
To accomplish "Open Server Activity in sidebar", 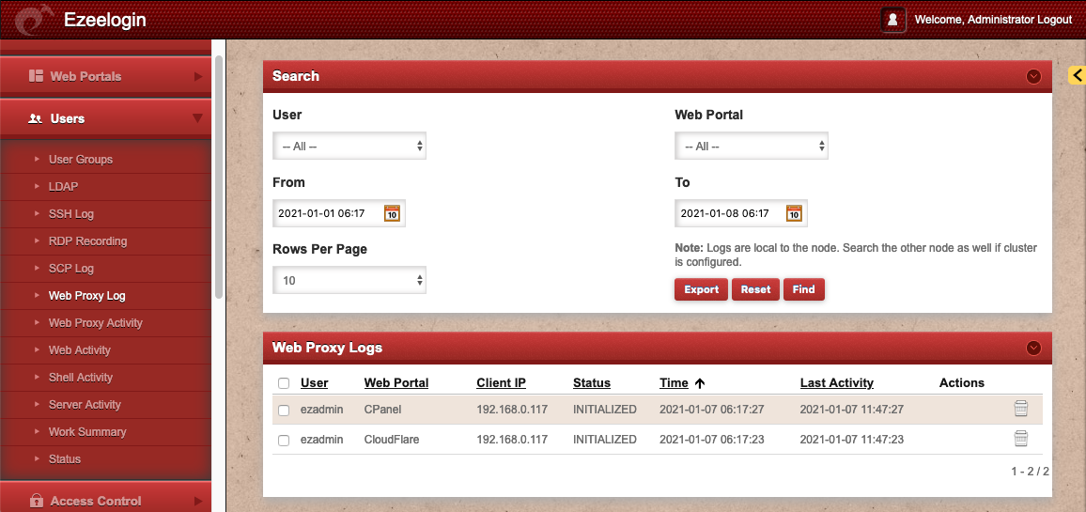I will [85, 405].
